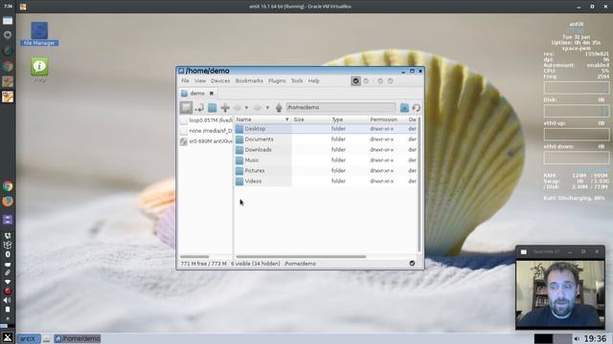
Task: Go up one directory with up arrow
Action: coord(279,107)
